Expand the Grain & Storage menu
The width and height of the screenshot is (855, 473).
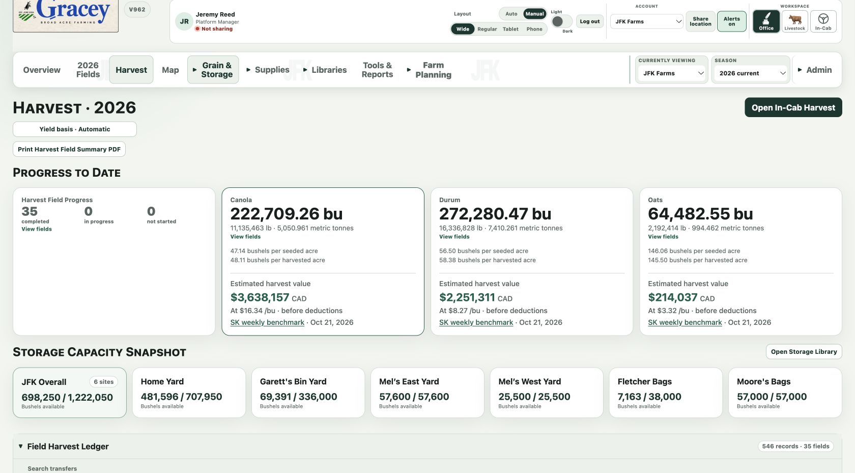tap(213, 70)
